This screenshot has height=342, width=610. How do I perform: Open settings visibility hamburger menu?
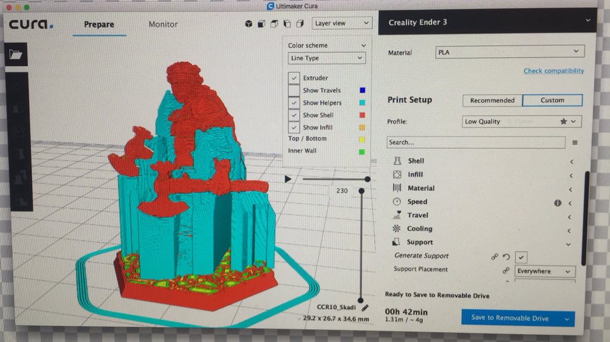coord(575,143)
